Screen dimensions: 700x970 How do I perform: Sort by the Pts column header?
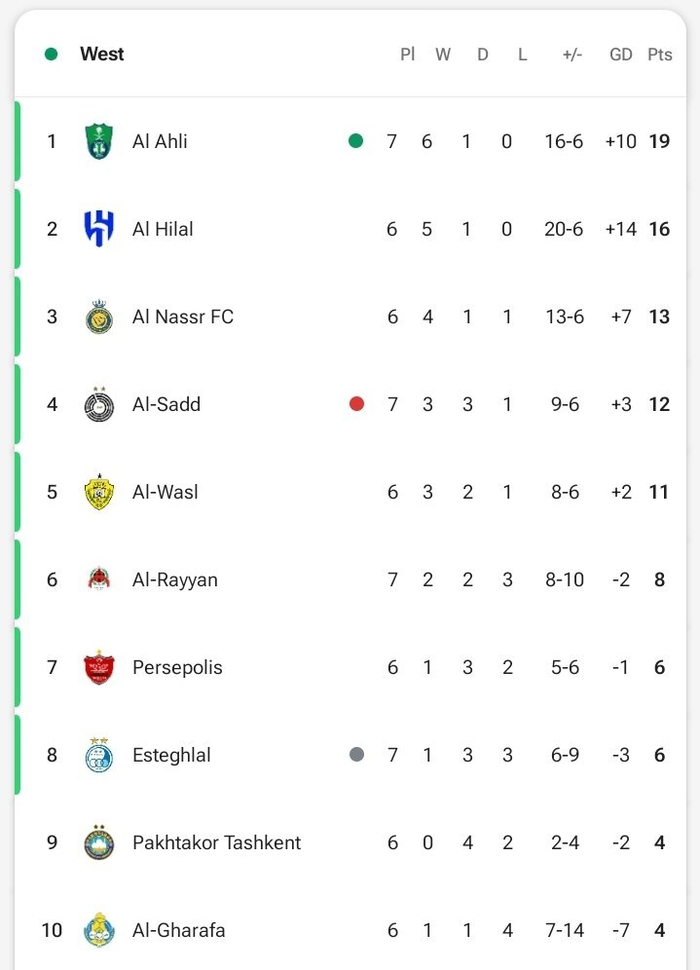[660, 55]
